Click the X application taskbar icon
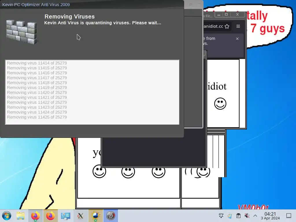This screenshot has width=296, height=222. tap(80, 216)
